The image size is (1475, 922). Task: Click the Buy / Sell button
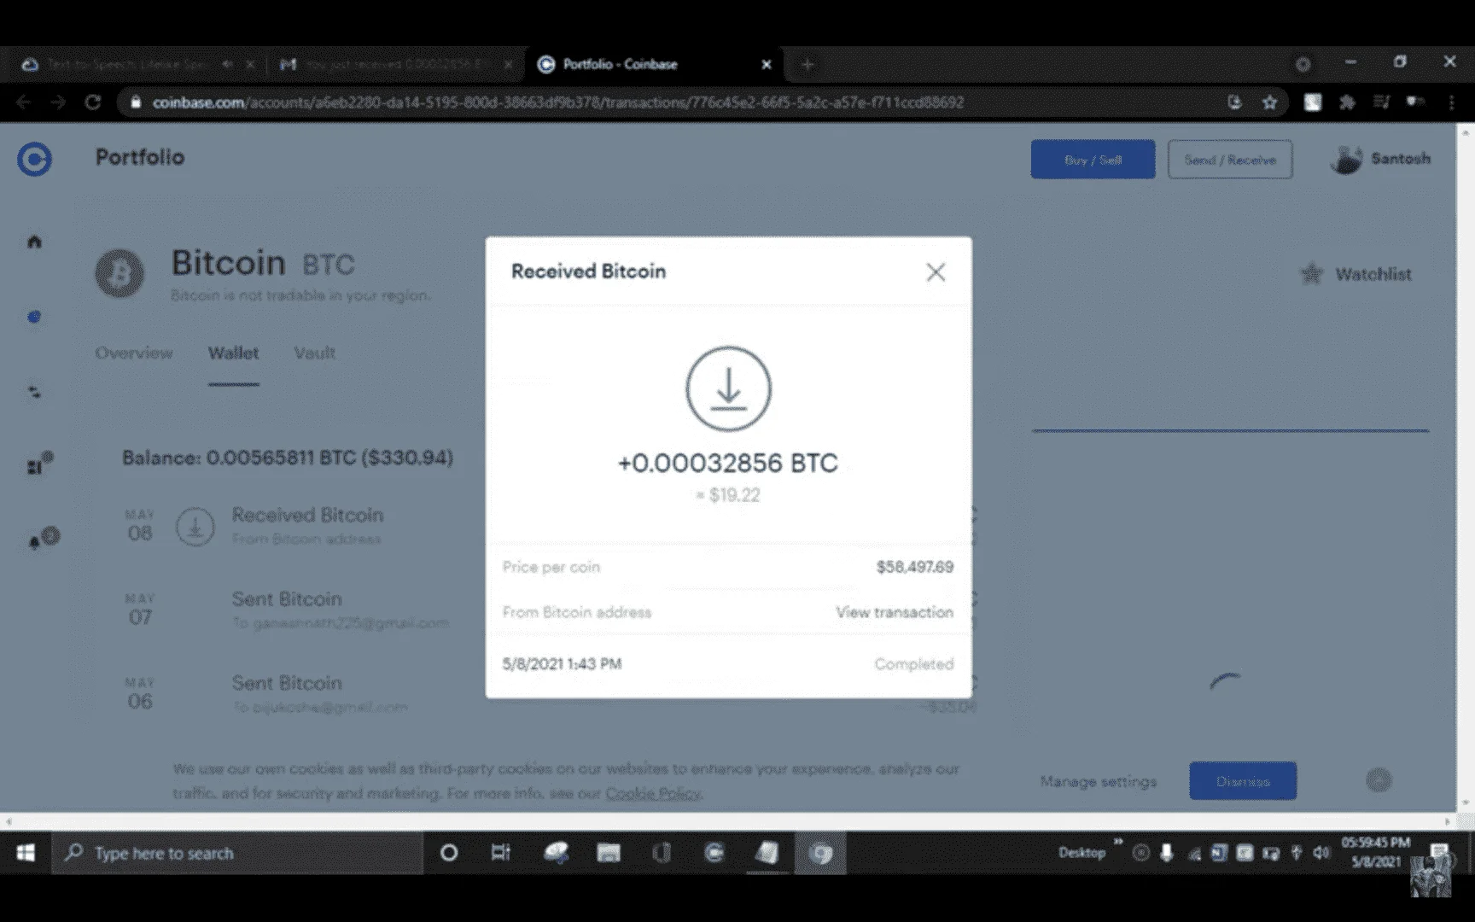pos(1093,160)
